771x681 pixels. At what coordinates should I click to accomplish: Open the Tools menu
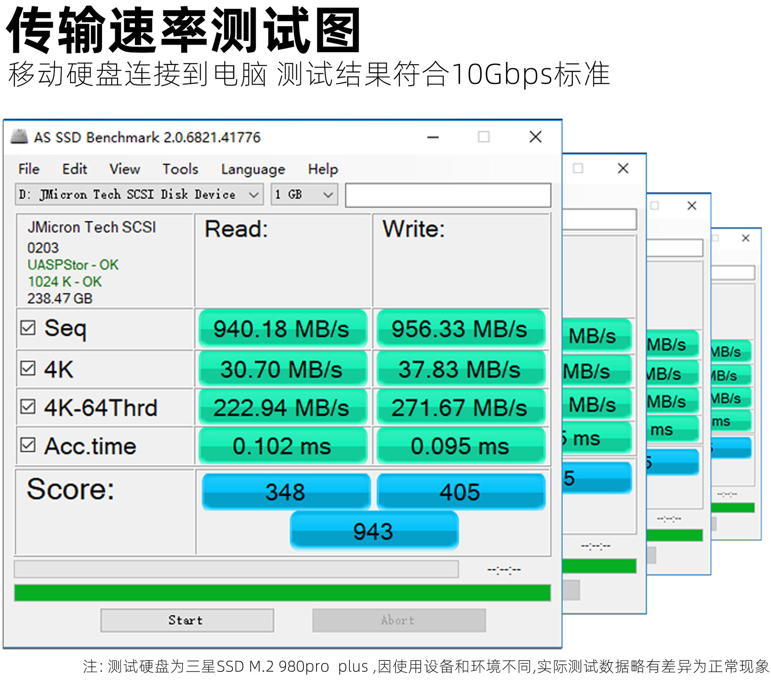pyautogui.click(x=180, y=169)
